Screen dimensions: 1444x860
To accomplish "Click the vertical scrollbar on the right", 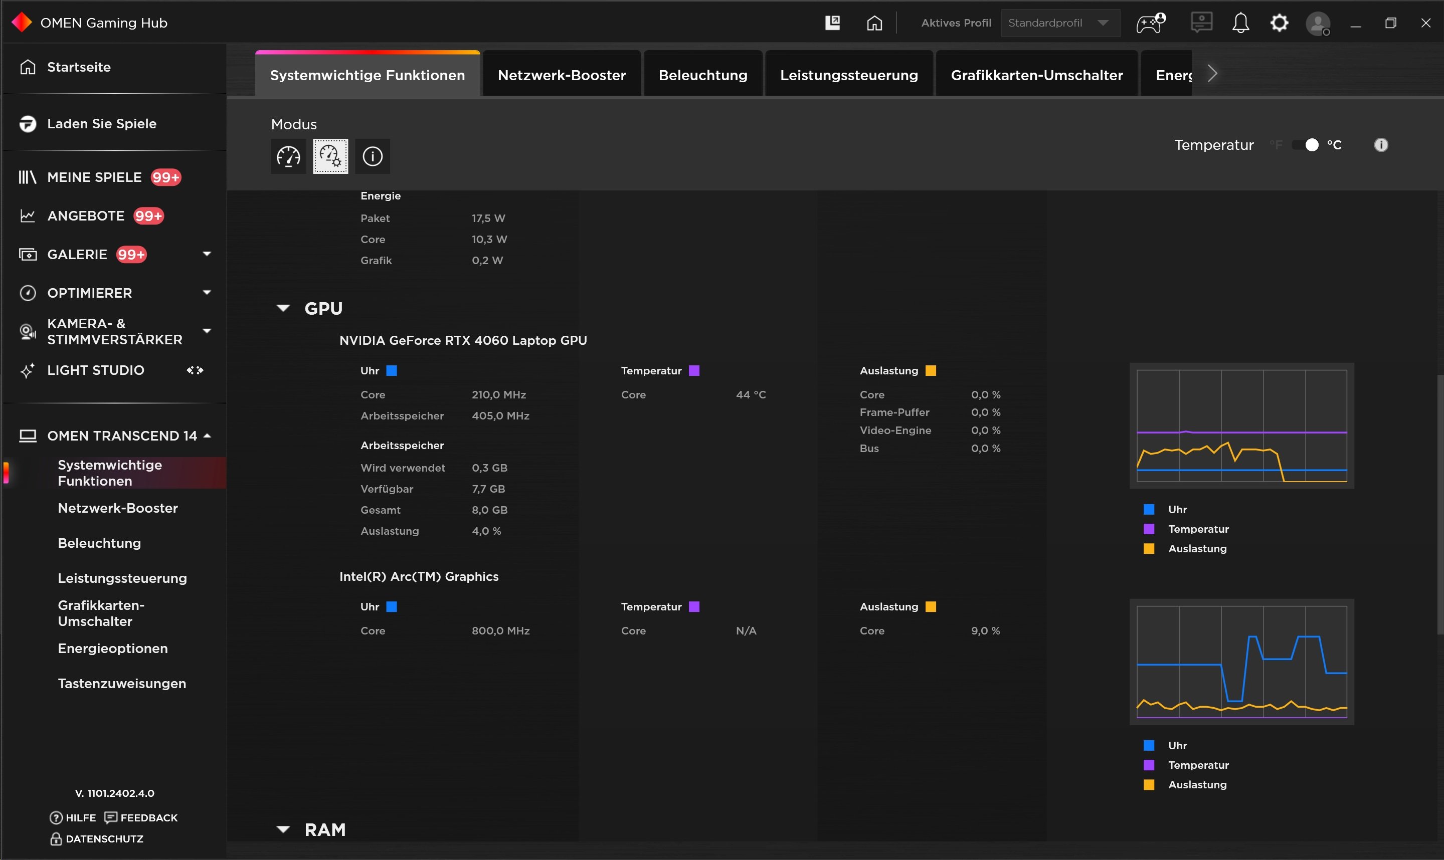I will click(x=1439, y=504).
